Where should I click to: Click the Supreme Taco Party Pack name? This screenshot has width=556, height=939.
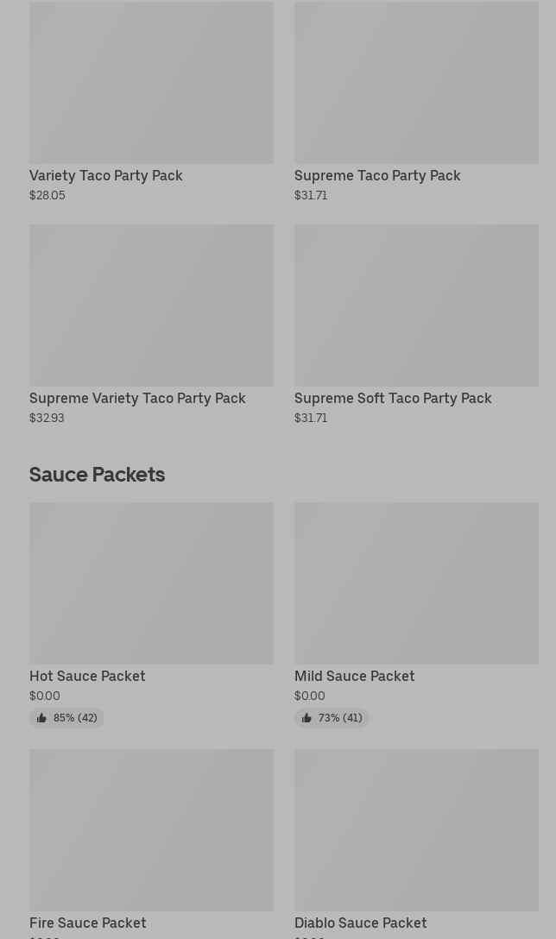pos(377,175)
